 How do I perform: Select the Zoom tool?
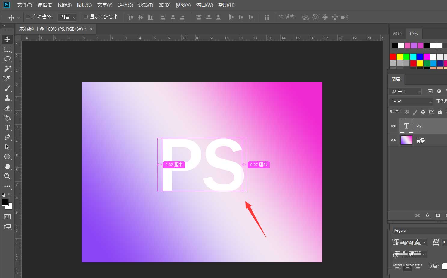pyautogui.click(x=7, y=176)
